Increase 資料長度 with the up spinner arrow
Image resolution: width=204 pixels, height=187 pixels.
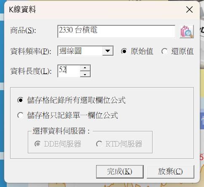click(x=85, y=68)
